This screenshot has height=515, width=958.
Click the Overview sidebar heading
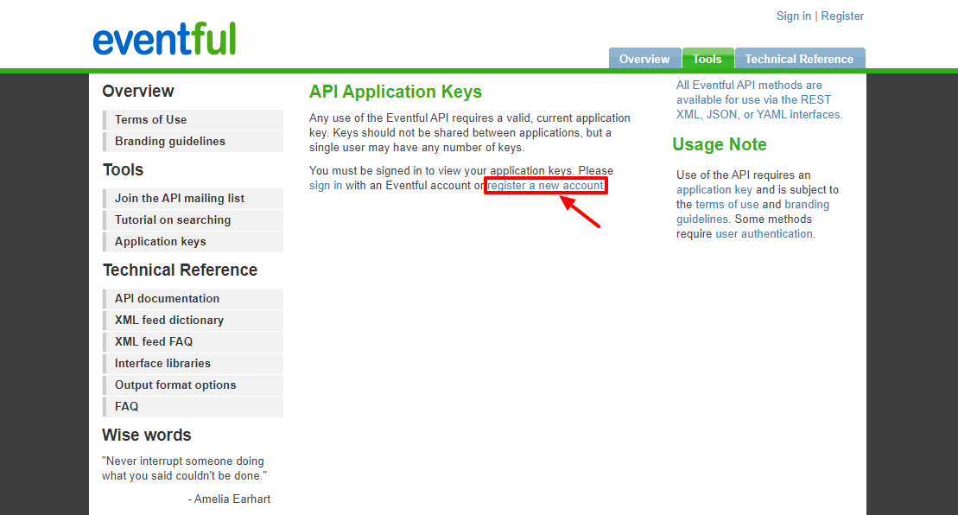click(x=138, y=91)
